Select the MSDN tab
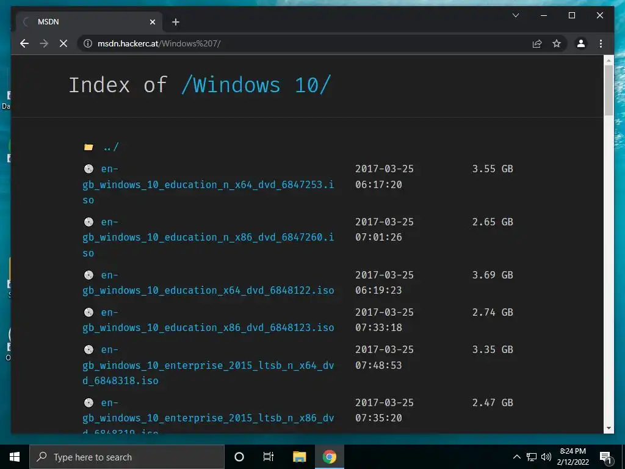The height and width of the screenshot is (469, 625). click(89, 22)
